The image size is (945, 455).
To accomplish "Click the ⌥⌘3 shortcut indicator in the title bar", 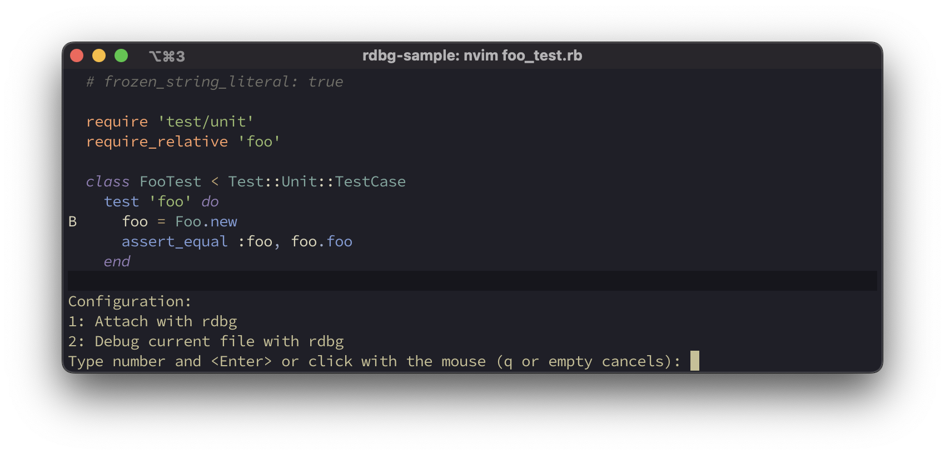I will pyautogui.click(x=167, y=56).
